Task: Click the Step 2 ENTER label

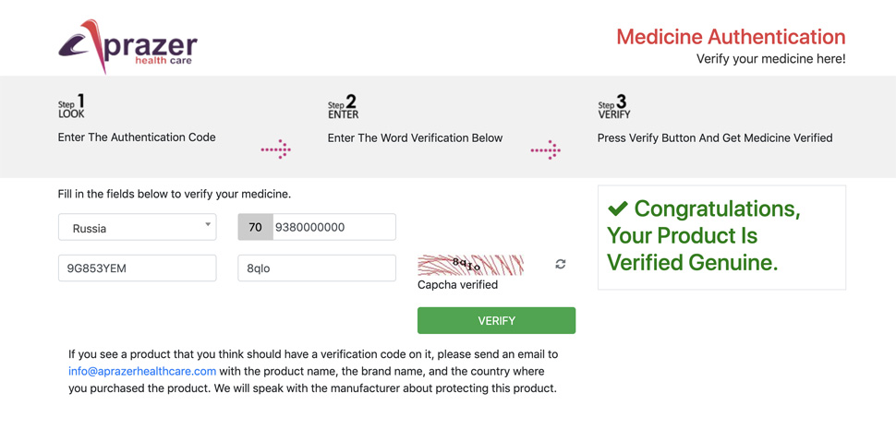Action: [343, 107]
